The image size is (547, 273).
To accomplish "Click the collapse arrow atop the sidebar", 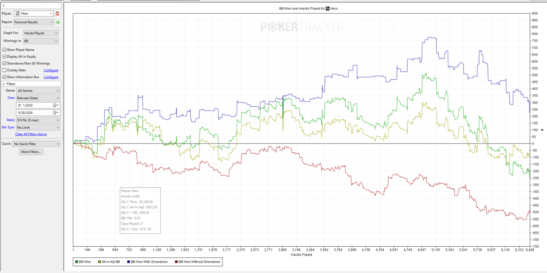I will click(3, 6).
